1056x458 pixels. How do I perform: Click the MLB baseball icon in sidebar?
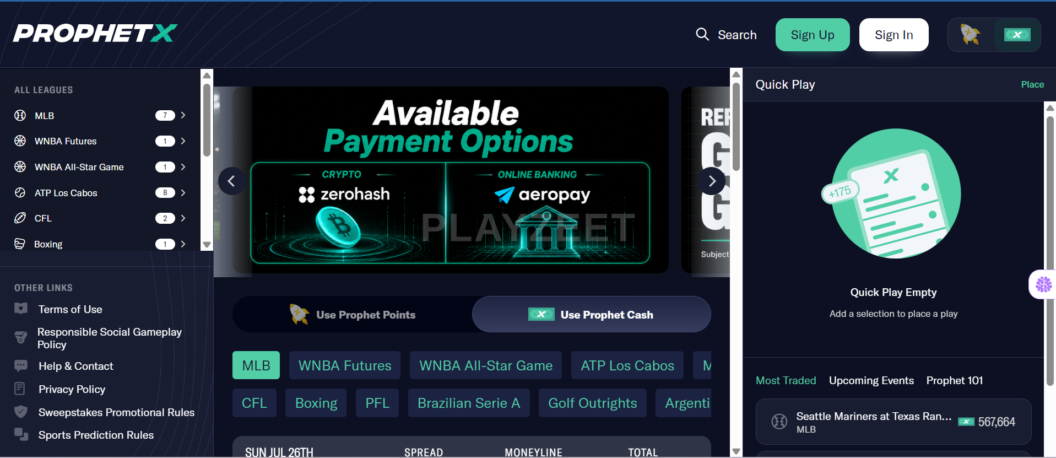point(20,115)
